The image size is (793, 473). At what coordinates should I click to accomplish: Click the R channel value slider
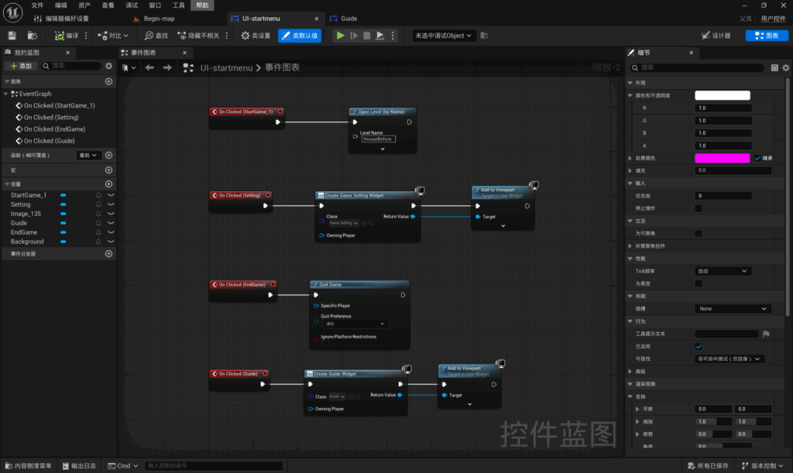tap(723, 108)
